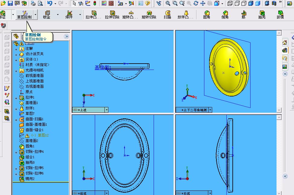
Task: Open the 焊件 tab dropdown arrow
Action: pyautogui.click(x=80, y=14)
